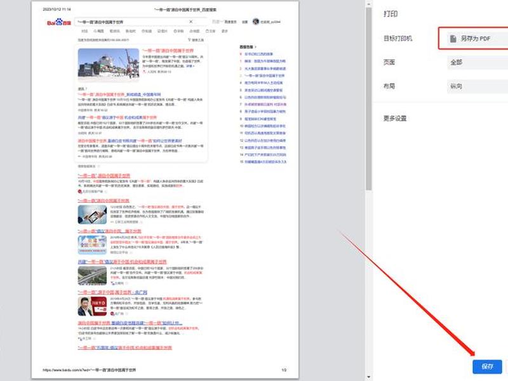Click the portrait thumbnail with the red banner
508x381 pixels.
coord(92,307)
